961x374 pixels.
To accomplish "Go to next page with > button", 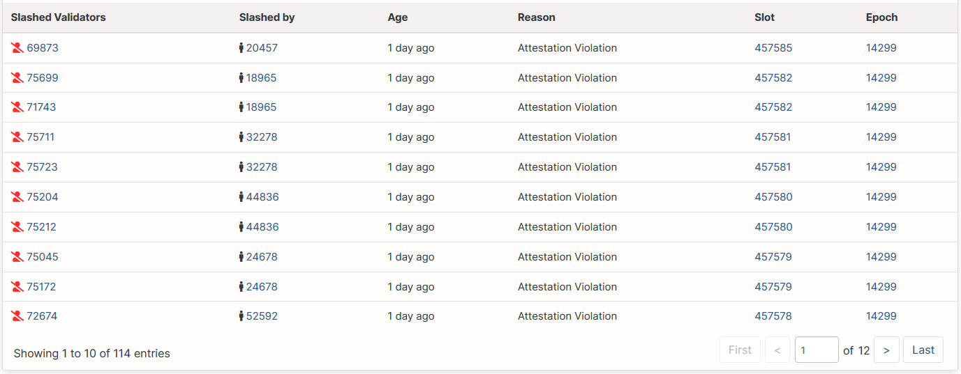I will coord(886,350).
